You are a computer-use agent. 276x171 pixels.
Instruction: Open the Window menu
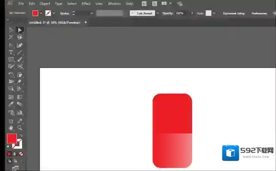click(114, 3)
